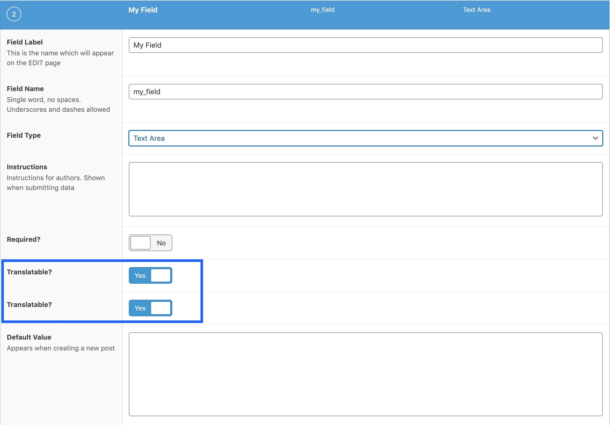Screen dimensions: 610x425
Task: Click the first Translatable? label
Action: coord(29,272)
